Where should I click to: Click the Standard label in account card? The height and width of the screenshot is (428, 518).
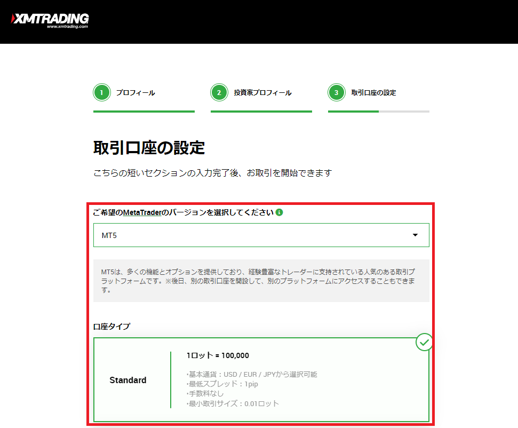click(x=128, y=380)
